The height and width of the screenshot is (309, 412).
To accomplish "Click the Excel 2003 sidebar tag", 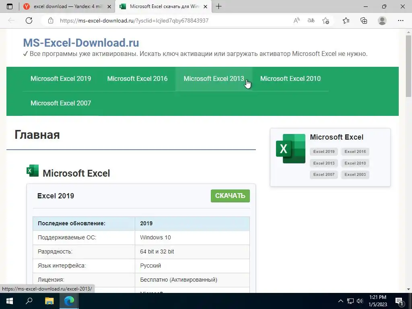I will (x=355, y=175).
